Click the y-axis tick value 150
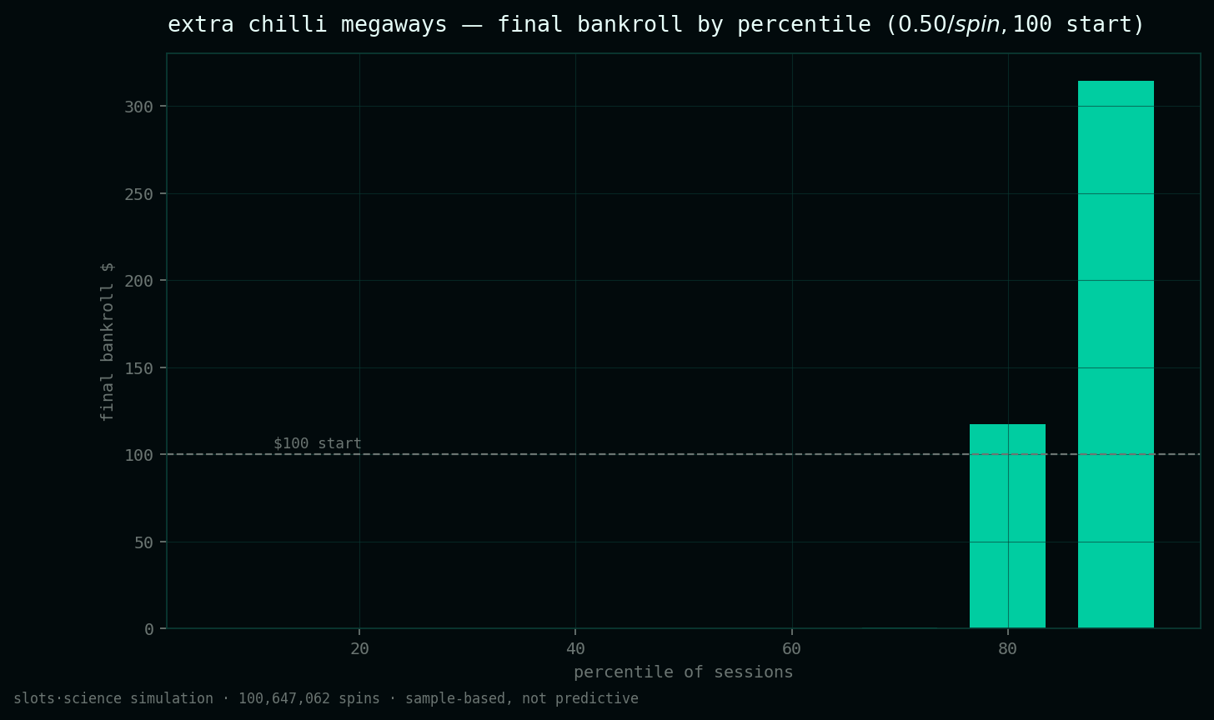 [140, 368]
